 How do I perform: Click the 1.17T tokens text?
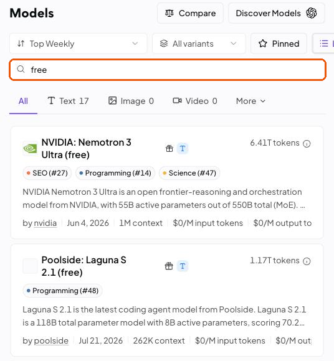click(x=275, y=260)
